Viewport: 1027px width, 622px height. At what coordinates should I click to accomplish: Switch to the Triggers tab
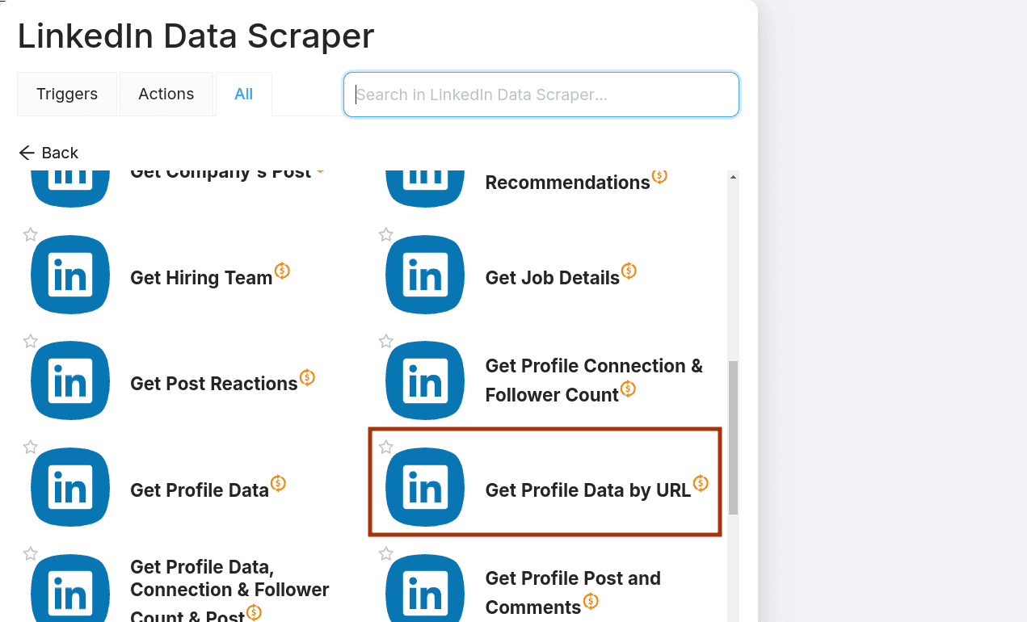(x=67, y=95)
